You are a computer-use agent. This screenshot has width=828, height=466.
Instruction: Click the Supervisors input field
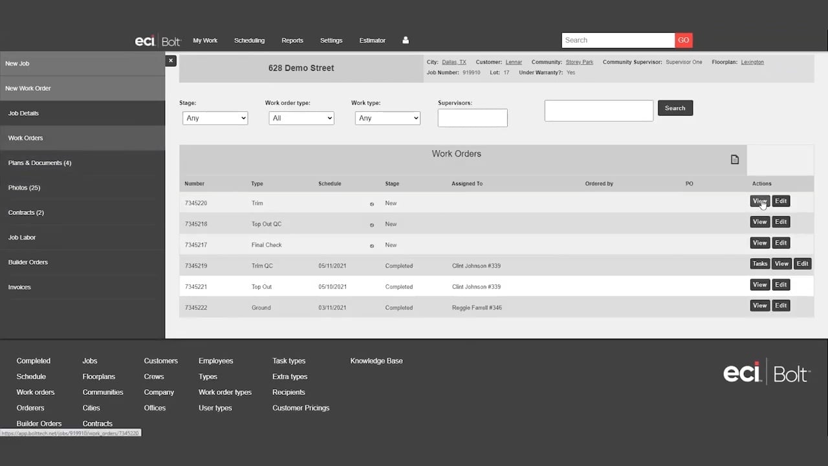pos(472,118)
